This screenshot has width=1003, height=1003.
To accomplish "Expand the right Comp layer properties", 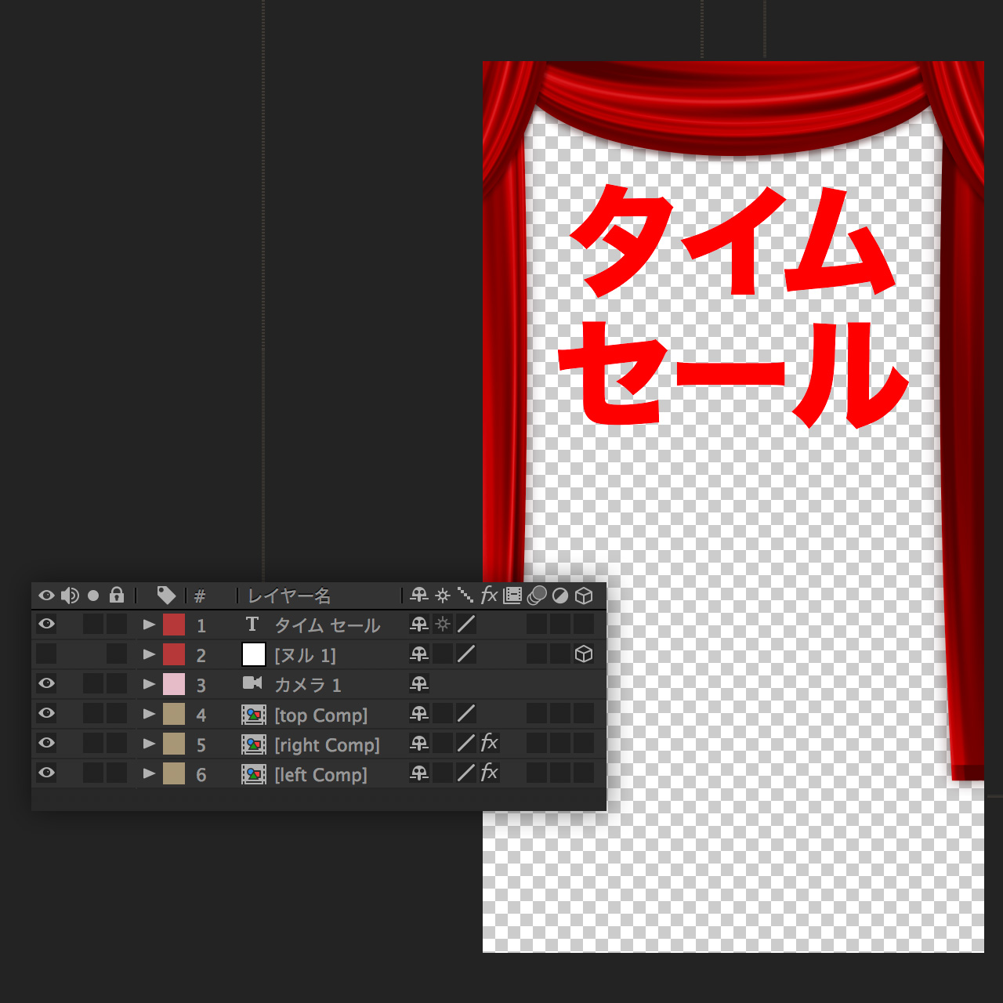I will [x=149, y=744].
